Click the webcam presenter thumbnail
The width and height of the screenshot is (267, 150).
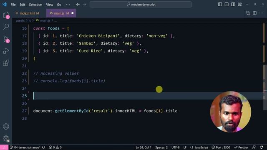(x=231, y=112)
